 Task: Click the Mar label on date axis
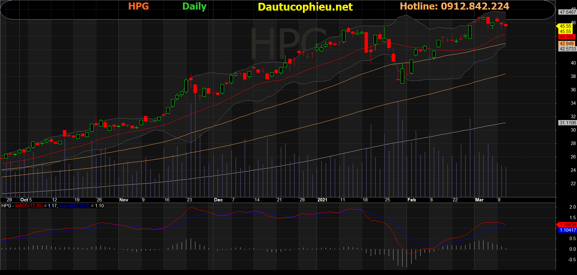click(x=479, y=200)
